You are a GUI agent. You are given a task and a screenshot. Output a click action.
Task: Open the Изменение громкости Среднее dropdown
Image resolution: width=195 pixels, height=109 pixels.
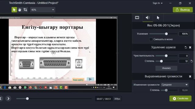(175, 85)
